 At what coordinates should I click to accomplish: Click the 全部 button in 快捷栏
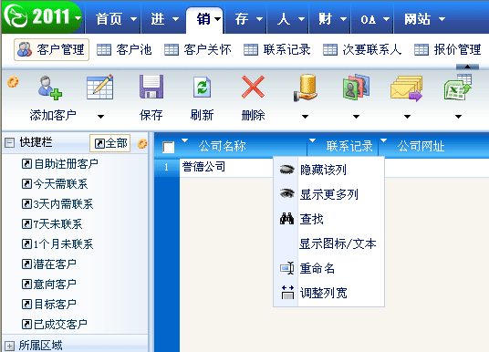point(110,143)
